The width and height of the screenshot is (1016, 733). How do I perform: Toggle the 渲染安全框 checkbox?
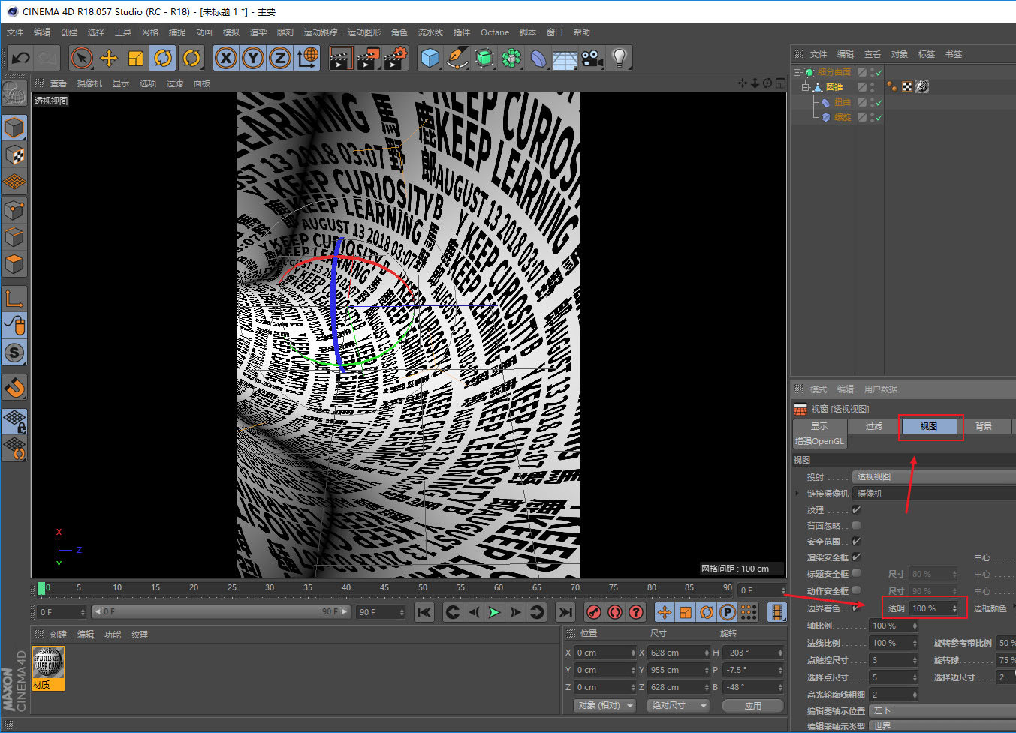tap(856, 557)
